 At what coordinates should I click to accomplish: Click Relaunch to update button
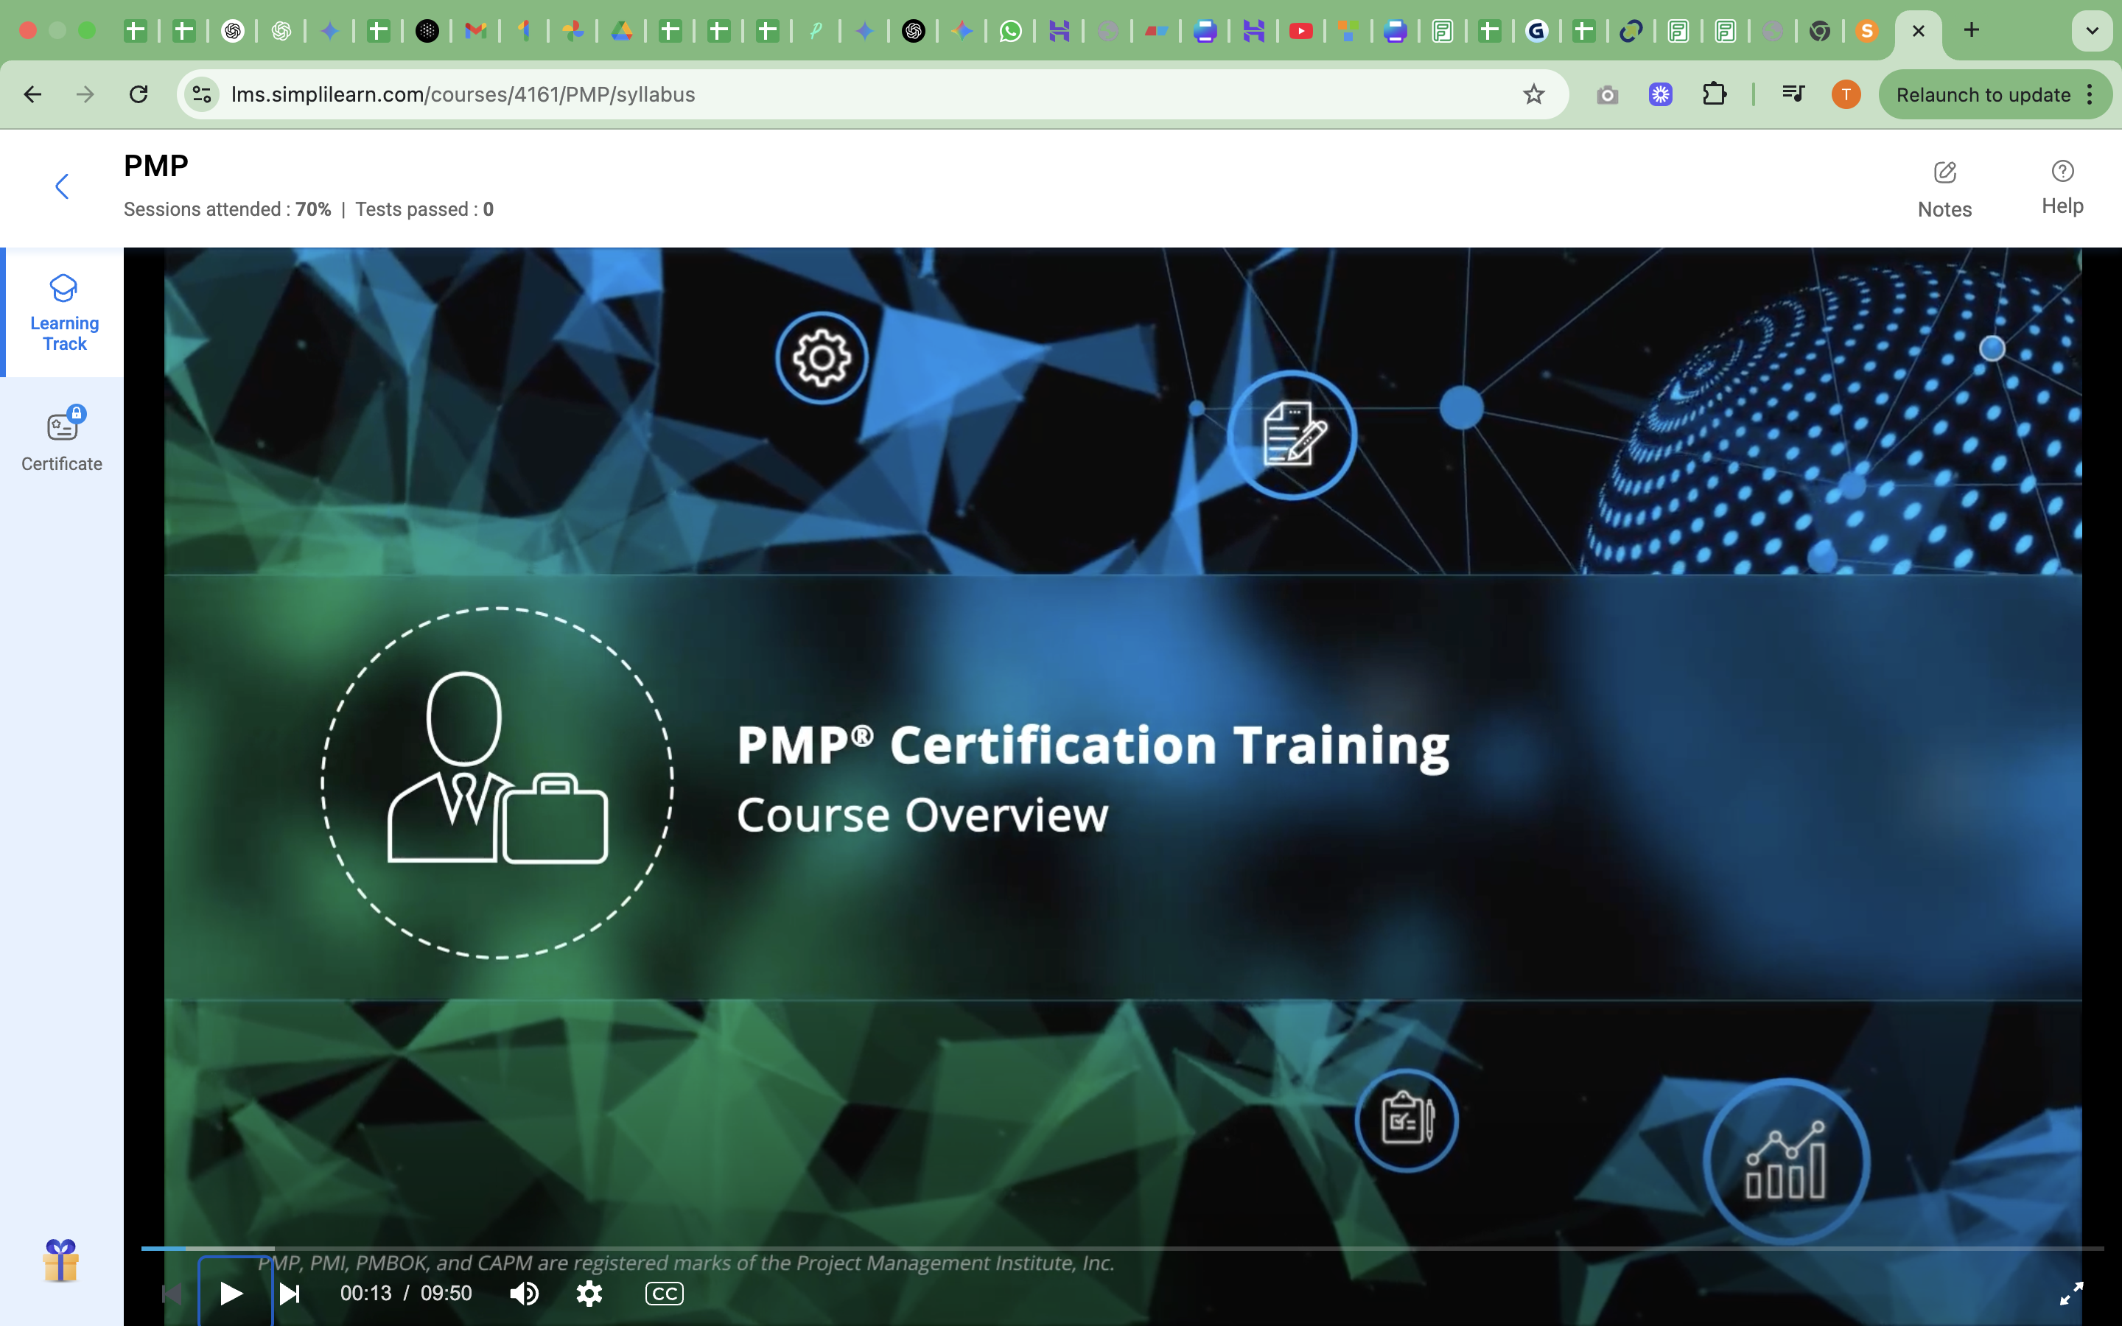tap(1982, 94)
